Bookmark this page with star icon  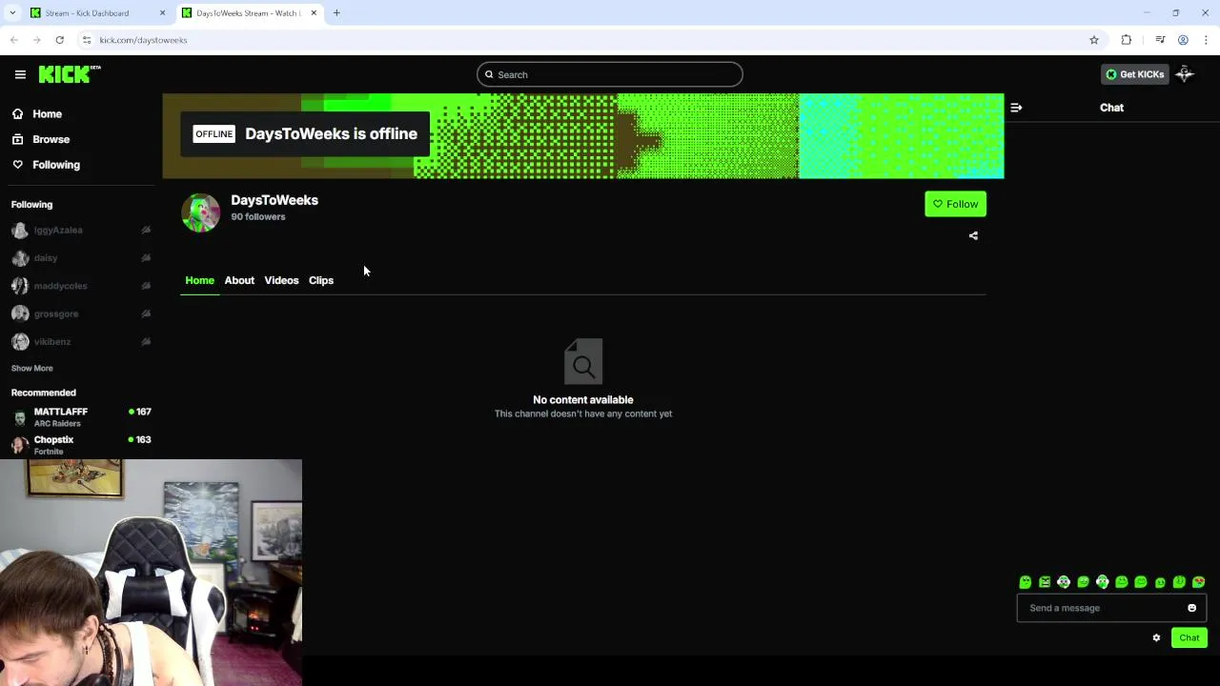(x=1094, y=40)
